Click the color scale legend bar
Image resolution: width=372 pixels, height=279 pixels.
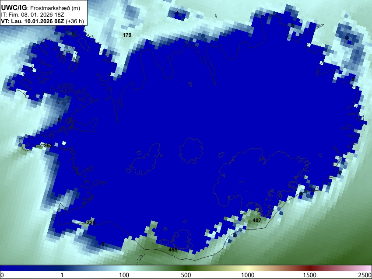186,268
